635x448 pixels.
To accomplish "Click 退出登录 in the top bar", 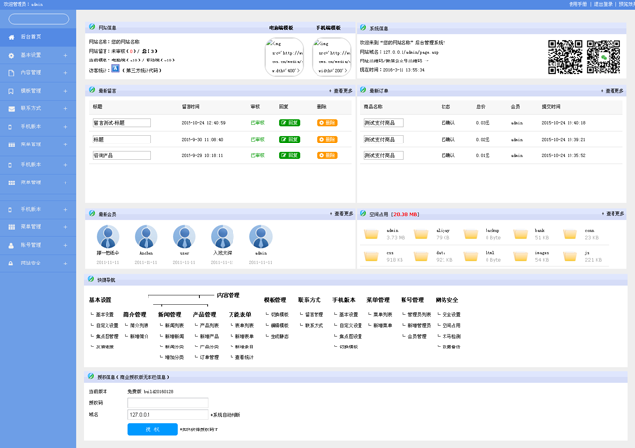I will tap(602, 4).
